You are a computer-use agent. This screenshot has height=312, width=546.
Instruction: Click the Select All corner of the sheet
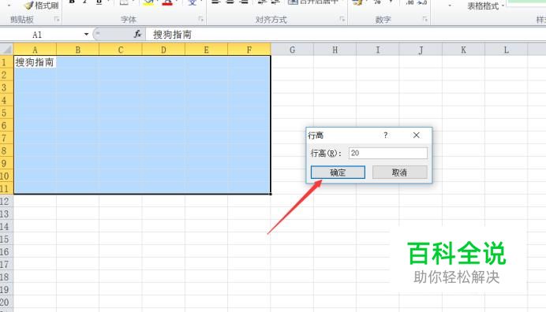pos(6,49)
